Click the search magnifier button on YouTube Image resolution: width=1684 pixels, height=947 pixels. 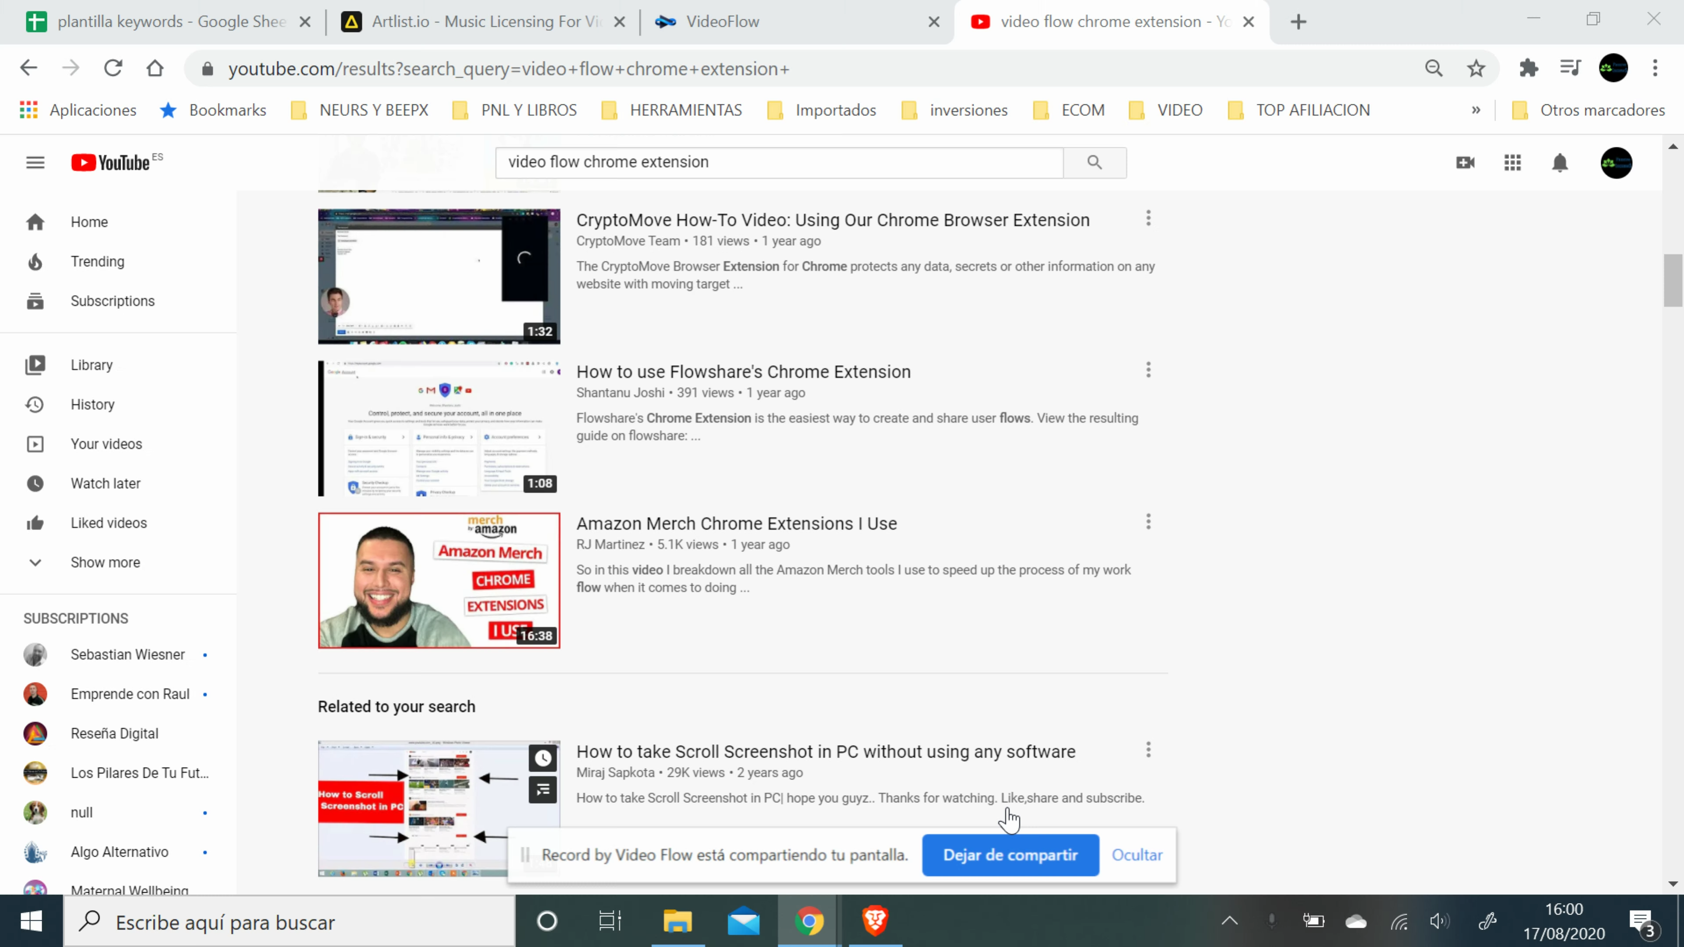tap(1094, 162)
